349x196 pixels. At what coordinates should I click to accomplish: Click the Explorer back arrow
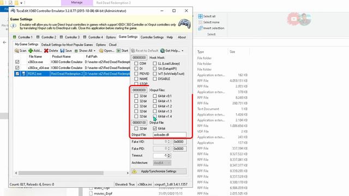(x=5, y=42)
